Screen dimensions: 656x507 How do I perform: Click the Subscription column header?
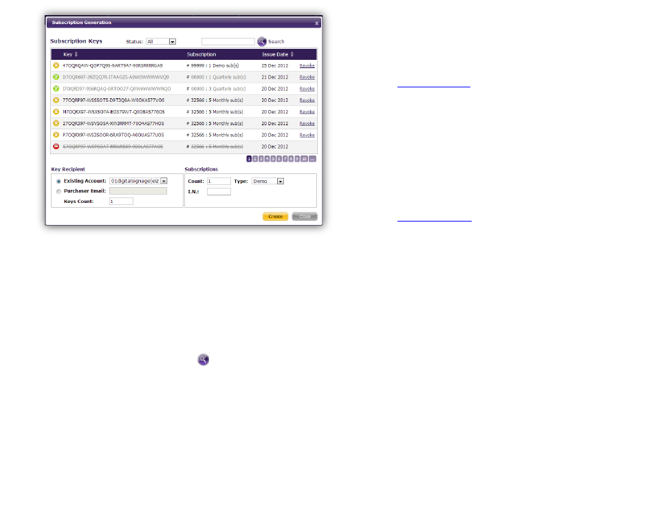(201, 54)
